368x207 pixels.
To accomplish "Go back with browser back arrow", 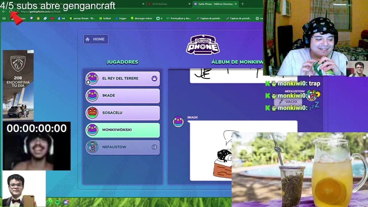I will [4, 11].
